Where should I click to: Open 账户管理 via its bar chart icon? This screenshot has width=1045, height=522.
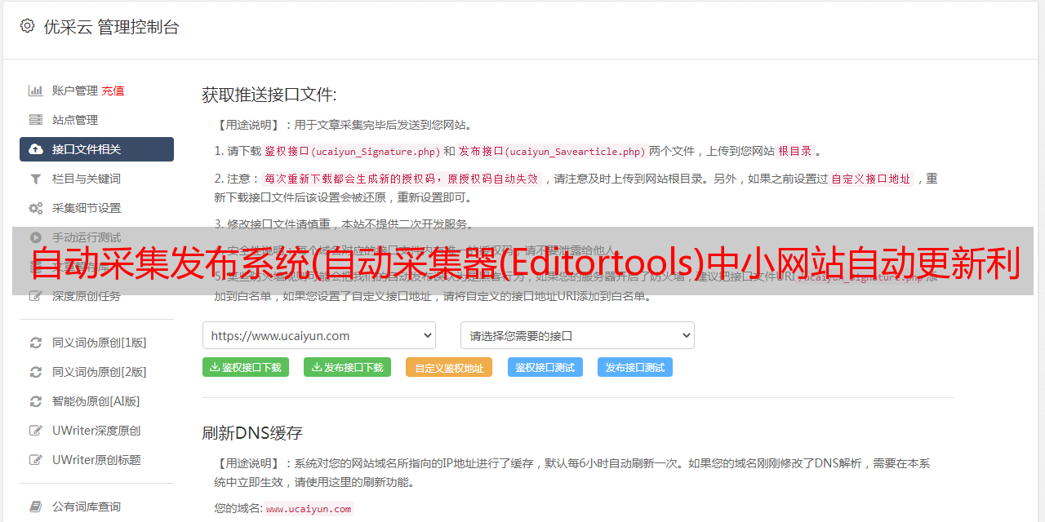[36, 91]
